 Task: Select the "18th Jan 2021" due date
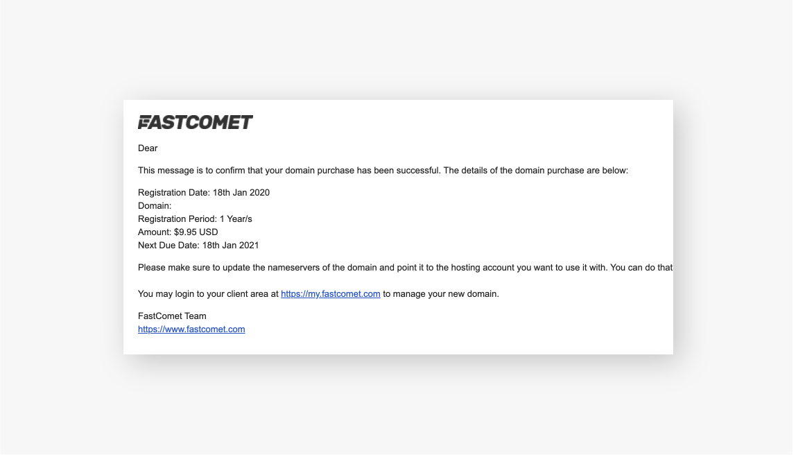pyautogui.click(x=230, y=246)
